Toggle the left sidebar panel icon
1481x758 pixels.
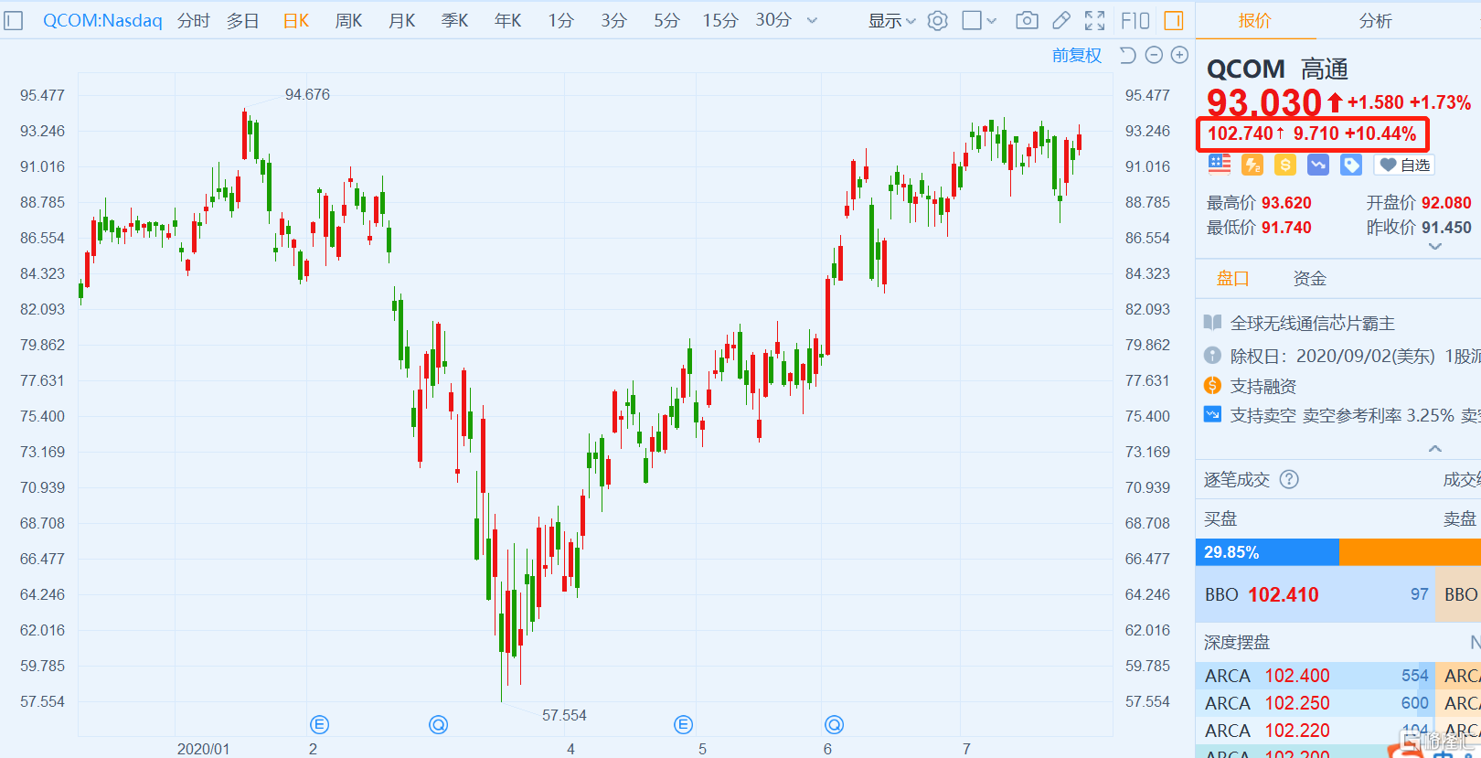(13, 20)
